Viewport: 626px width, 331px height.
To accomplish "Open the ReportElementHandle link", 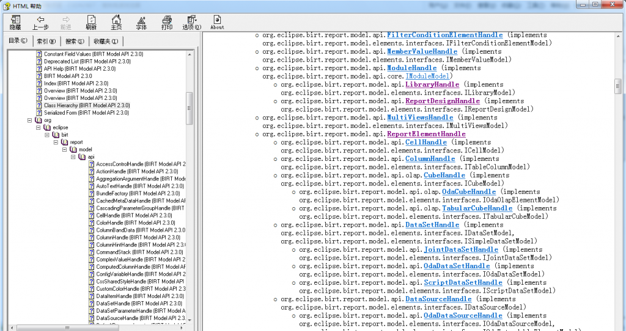I will point(426,134).
